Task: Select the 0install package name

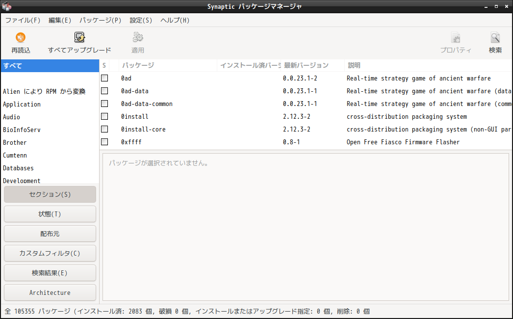Action: click(x=135, y=117)
